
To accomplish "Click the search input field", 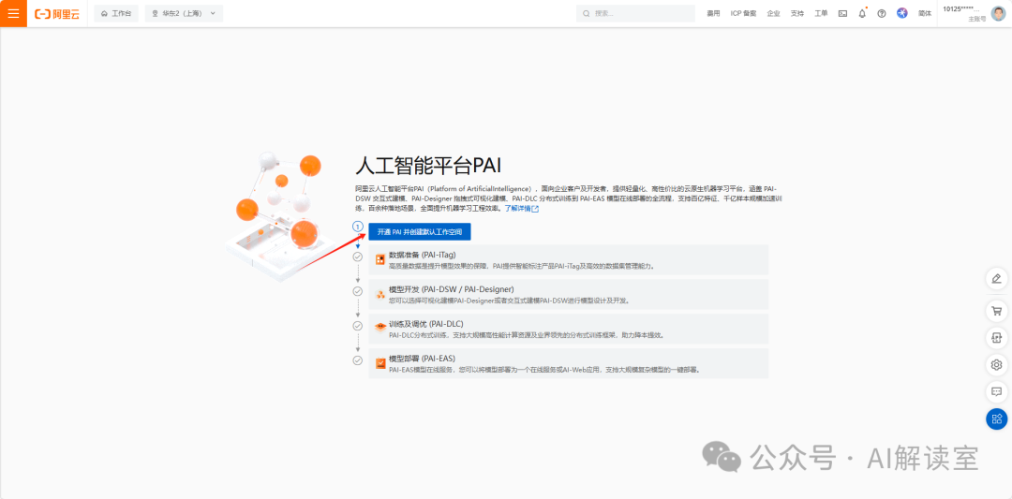I will (635, 13).
